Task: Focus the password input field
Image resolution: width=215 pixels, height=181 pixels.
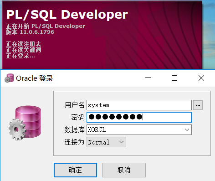Action: [139, 117]
